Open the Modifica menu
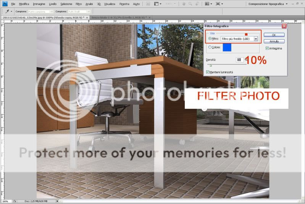The image size is (305, 204). click(x=24, y=4)
